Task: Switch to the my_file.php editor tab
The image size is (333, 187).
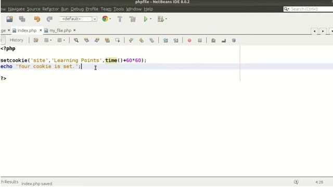Action: point(60,31)
